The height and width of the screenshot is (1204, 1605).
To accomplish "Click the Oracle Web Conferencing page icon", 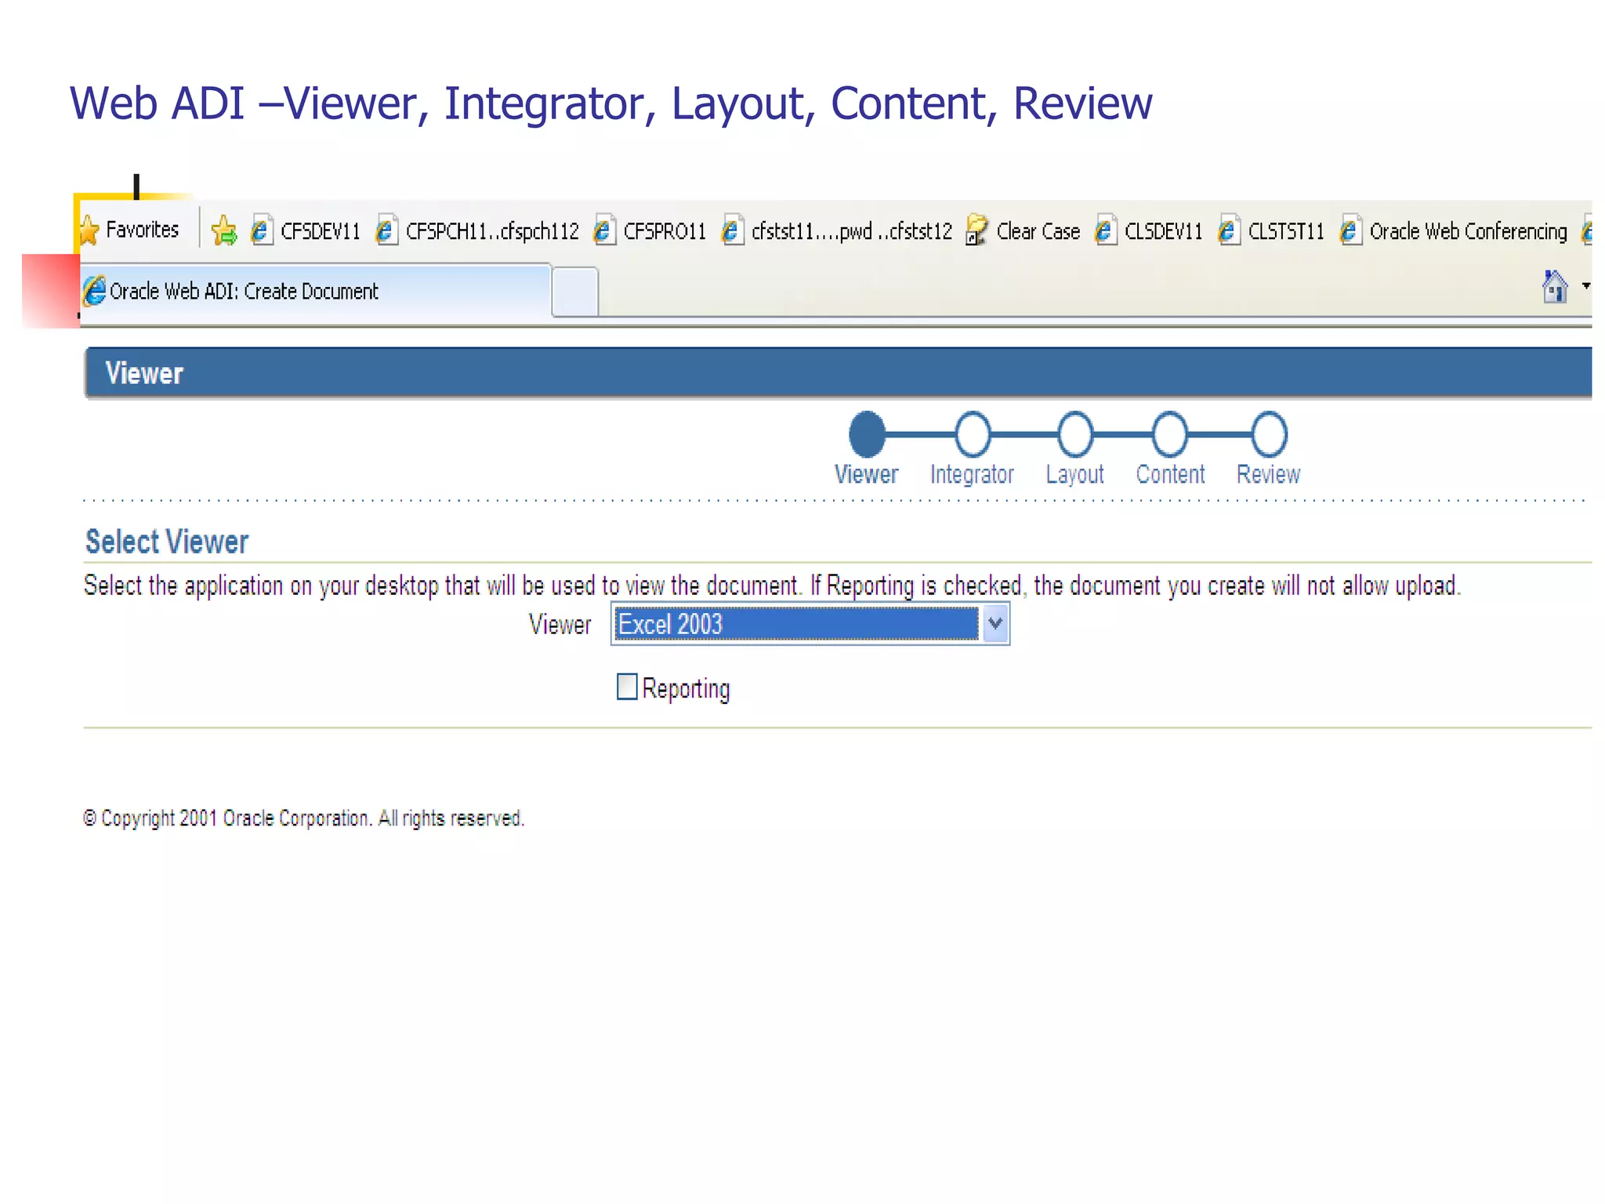I will coord(1350,230).
